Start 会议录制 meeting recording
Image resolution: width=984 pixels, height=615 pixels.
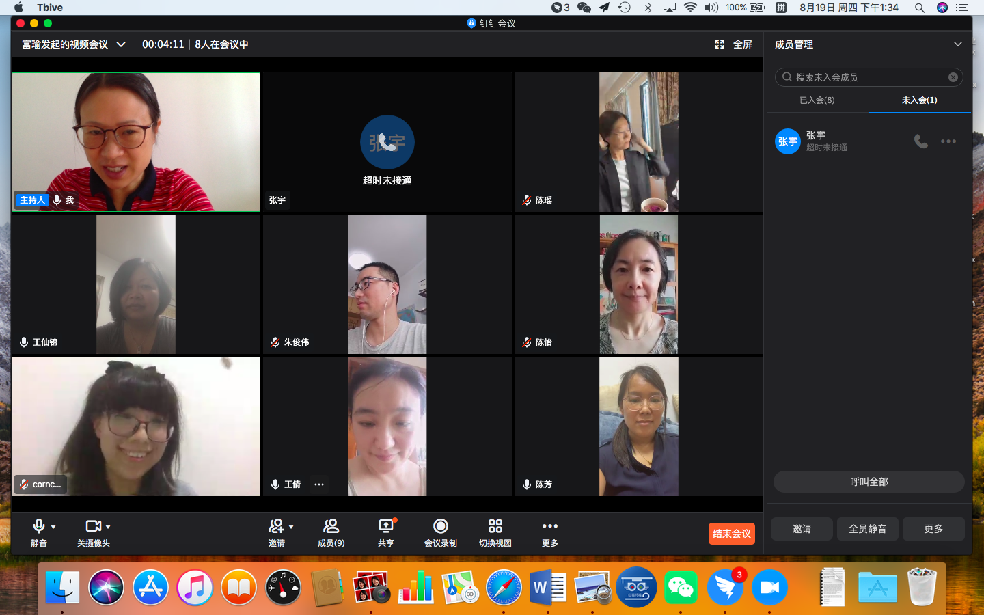pos(441,532)
